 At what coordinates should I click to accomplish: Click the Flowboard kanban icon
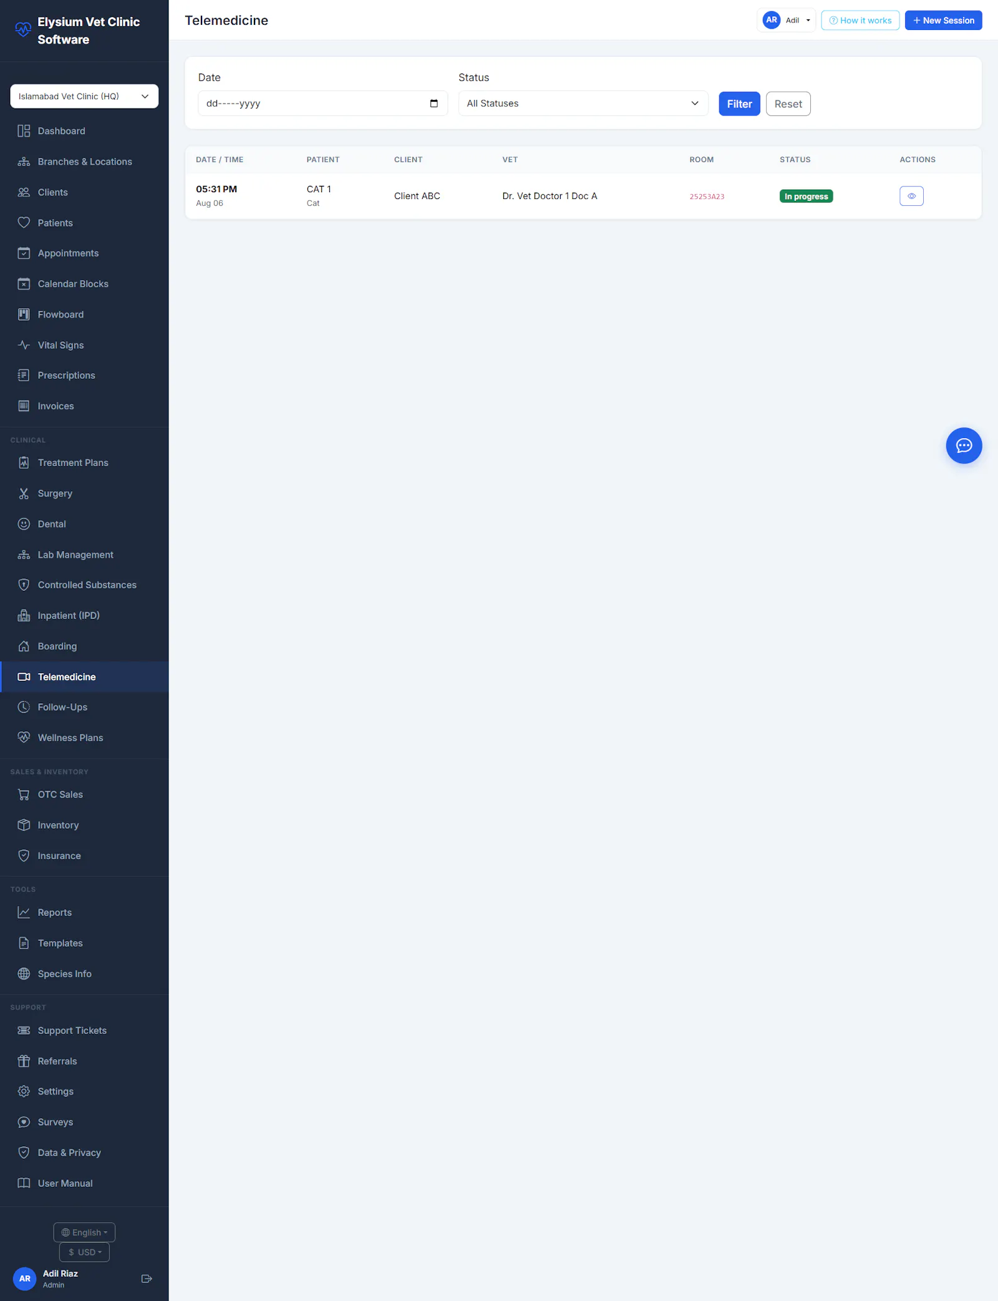(24, 314)
